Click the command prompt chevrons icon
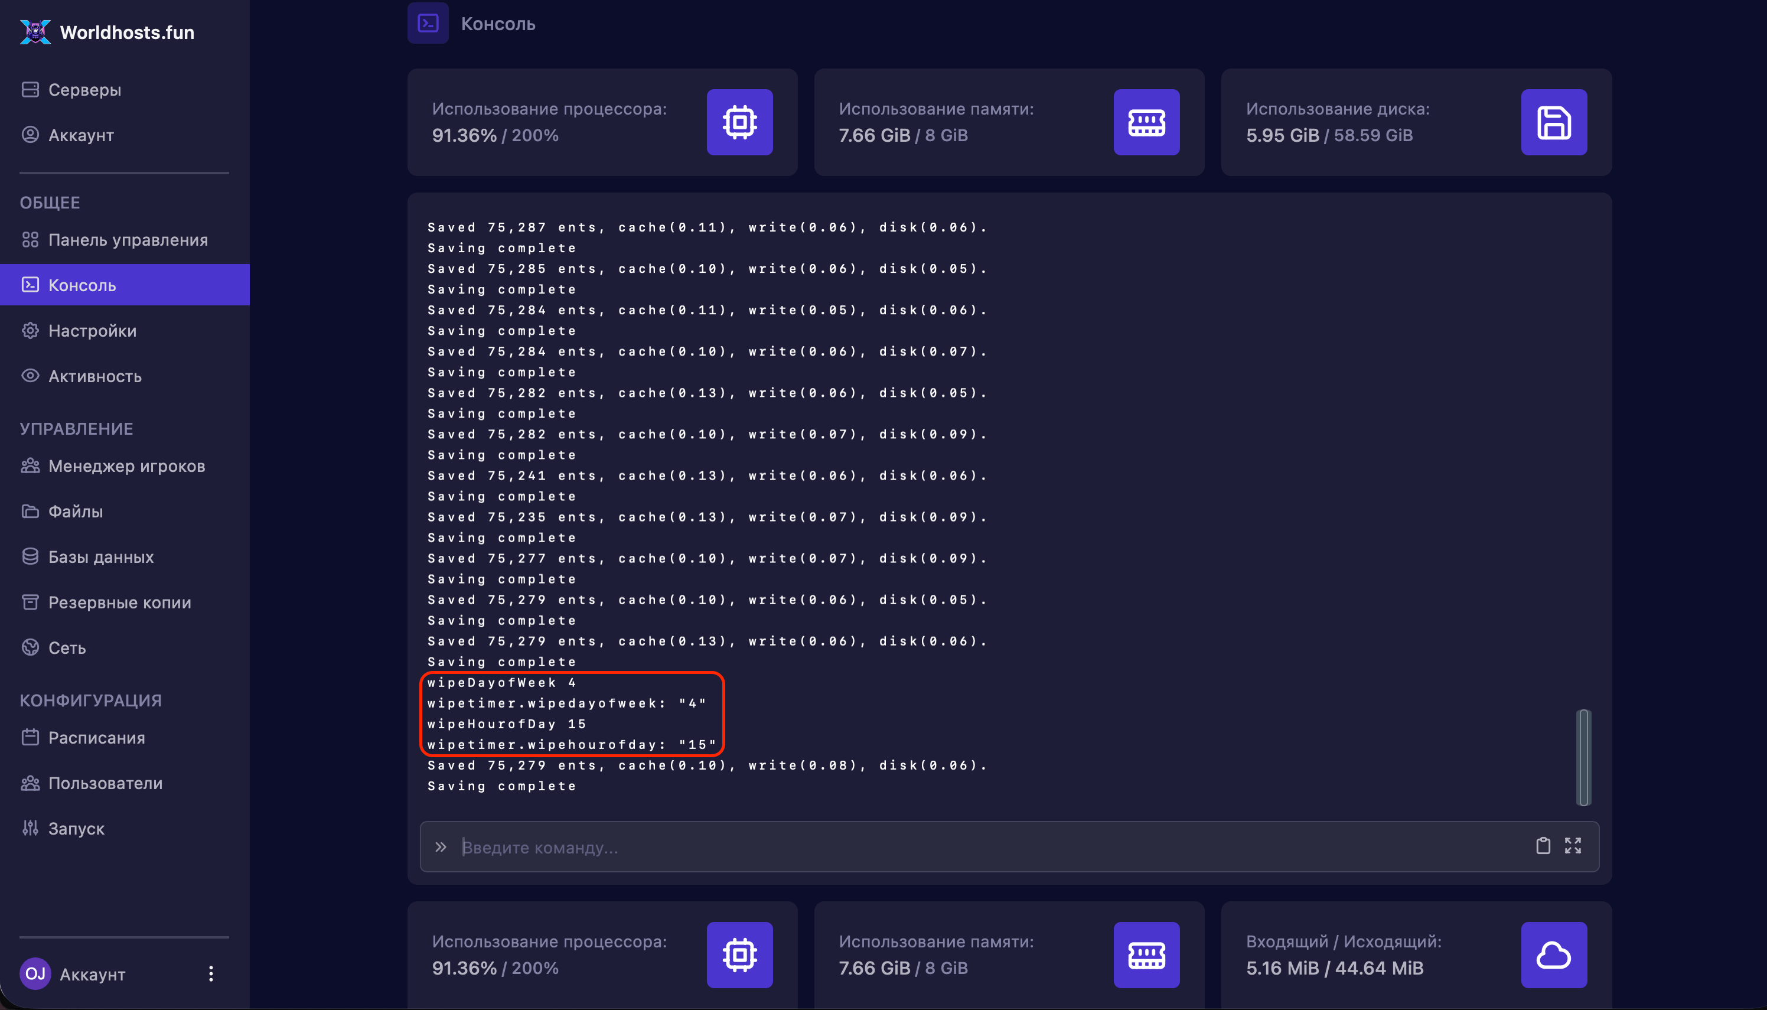Screen dimensions: 1767x1010 click(x=441, y=847)
